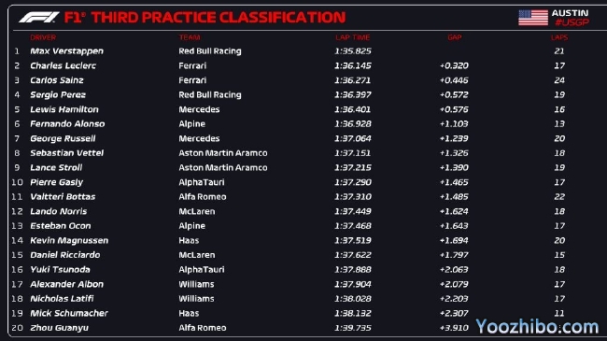607x341 pixels.
Task: Click the GAP column header
Action: pyautogui.click(x=455, y=37)
